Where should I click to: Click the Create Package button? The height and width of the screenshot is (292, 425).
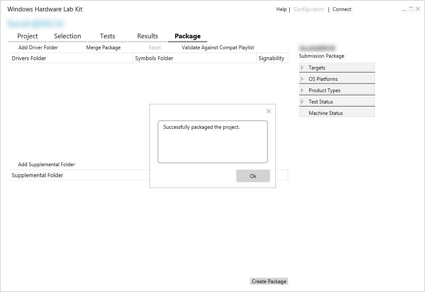click(269, 281)
